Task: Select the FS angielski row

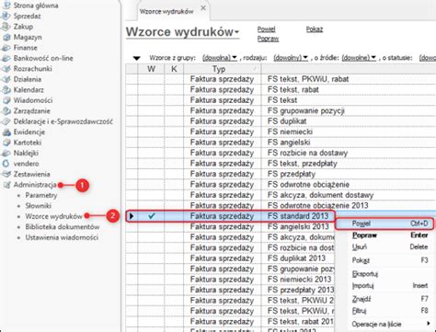Action: pyautogui.click(x=281, y=143)
